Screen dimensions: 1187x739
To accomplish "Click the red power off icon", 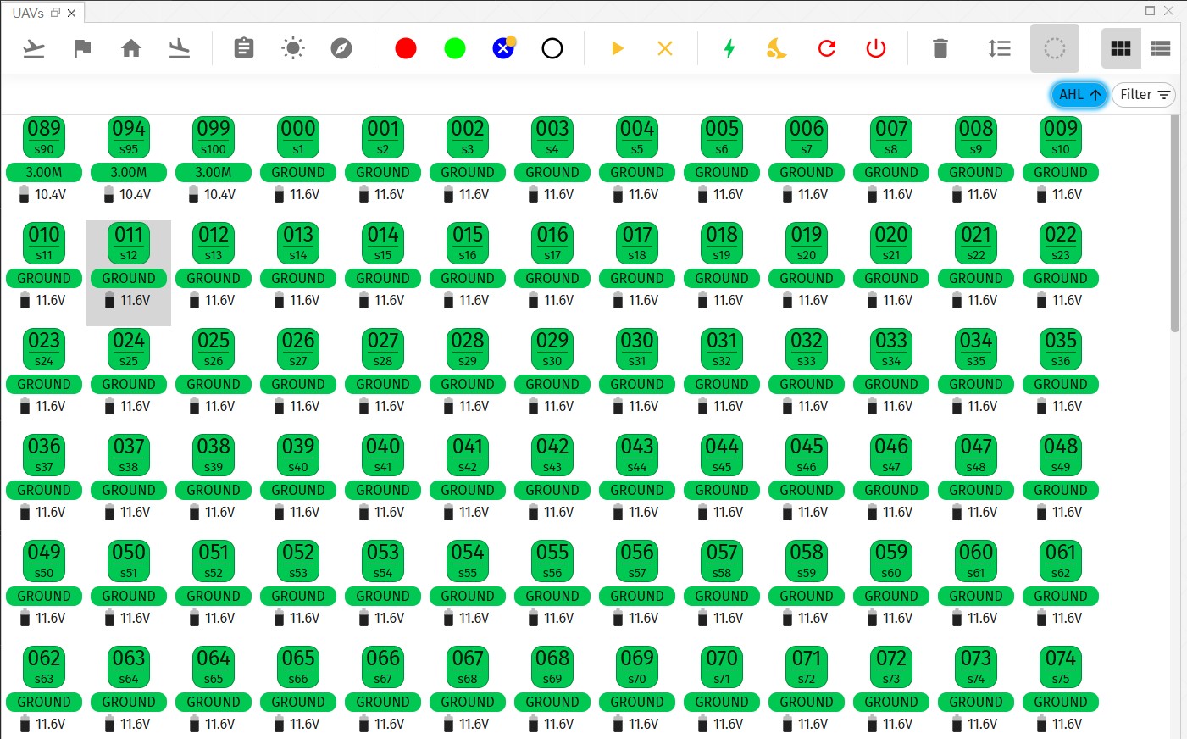I will [876, 48].
